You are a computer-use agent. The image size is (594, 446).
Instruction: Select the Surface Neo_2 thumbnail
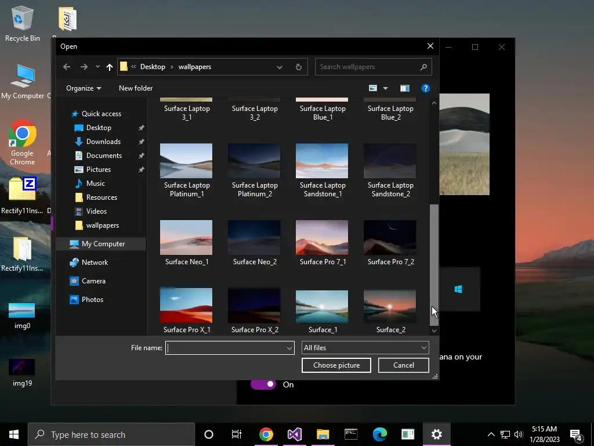click(254, 238)
